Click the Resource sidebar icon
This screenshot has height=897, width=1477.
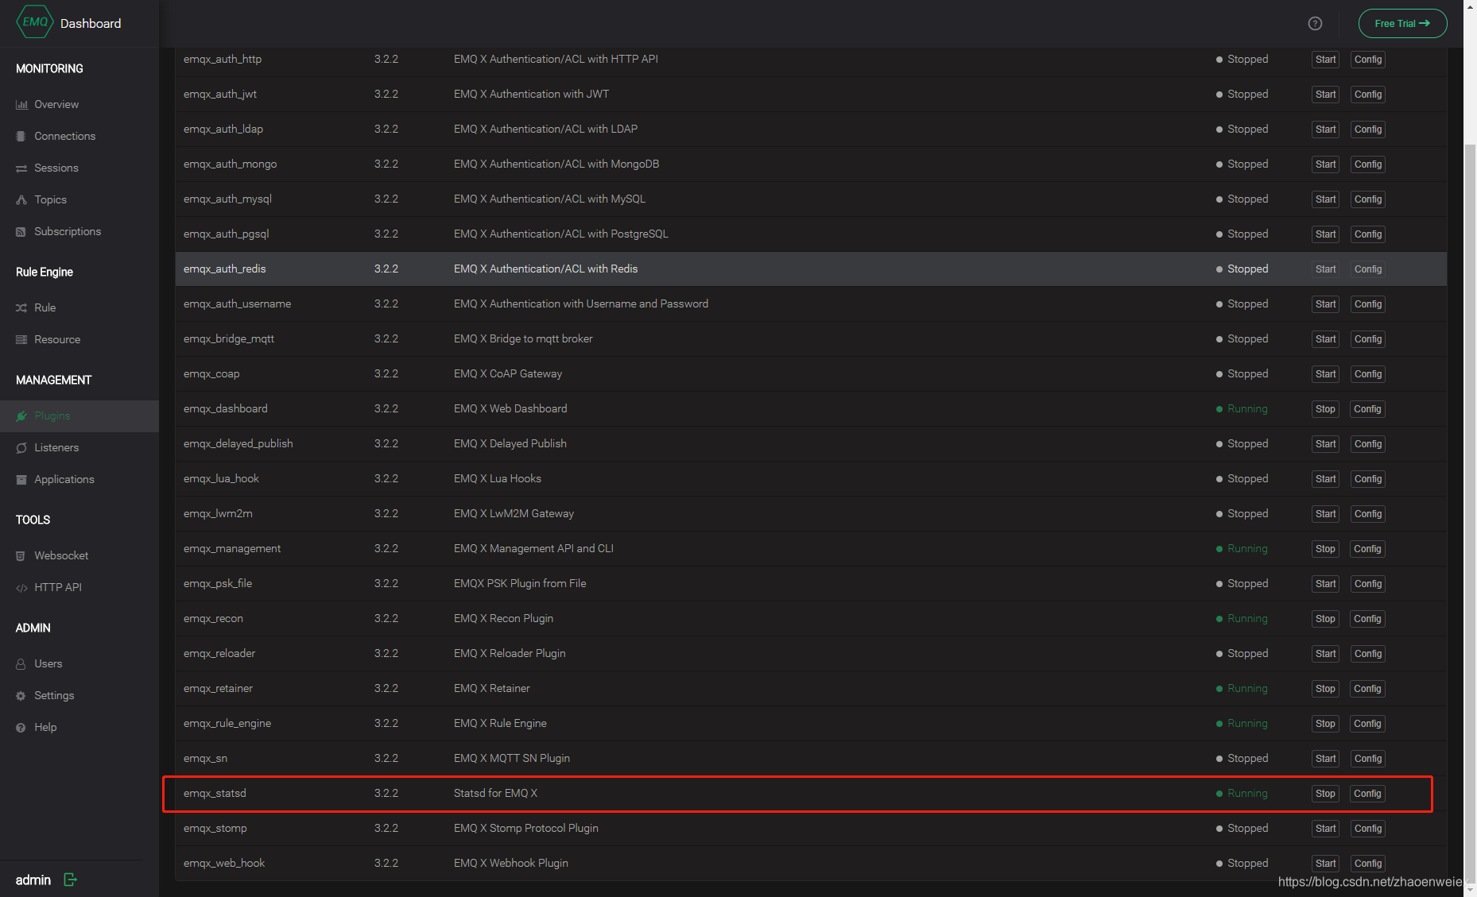pos(21,340)
